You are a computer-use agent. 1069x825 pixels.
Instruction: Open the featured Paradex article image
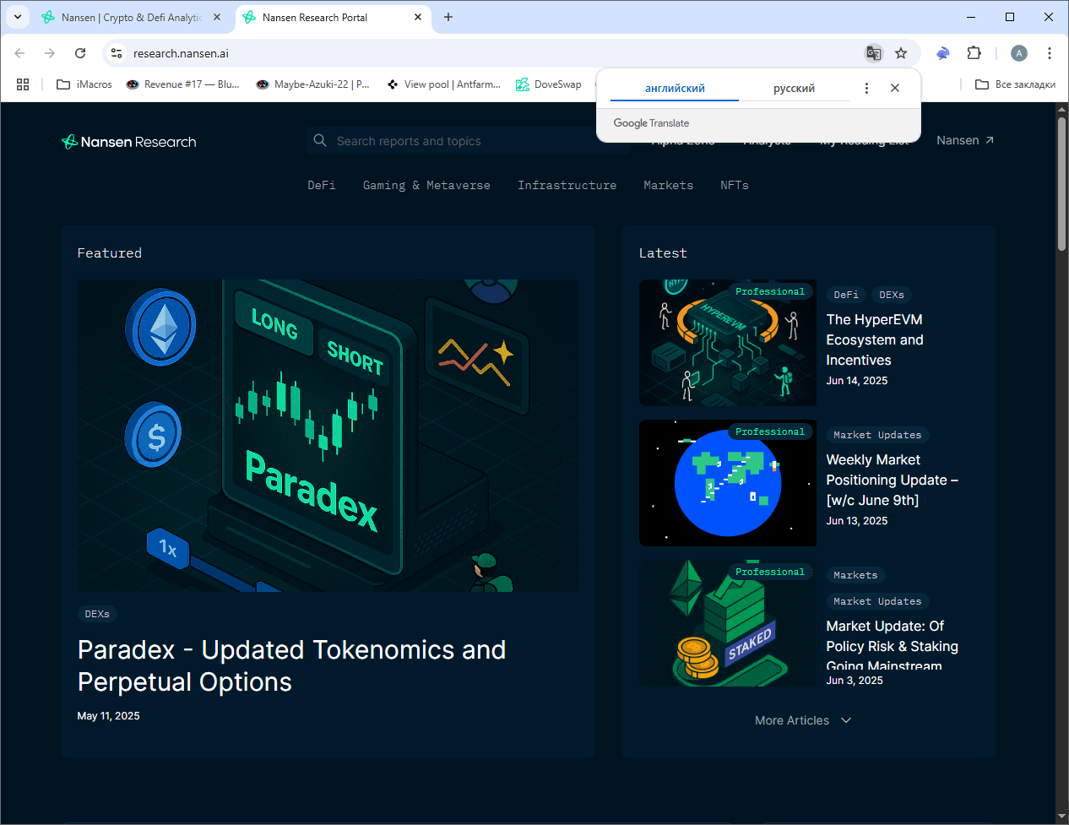(x=328, y=436)
